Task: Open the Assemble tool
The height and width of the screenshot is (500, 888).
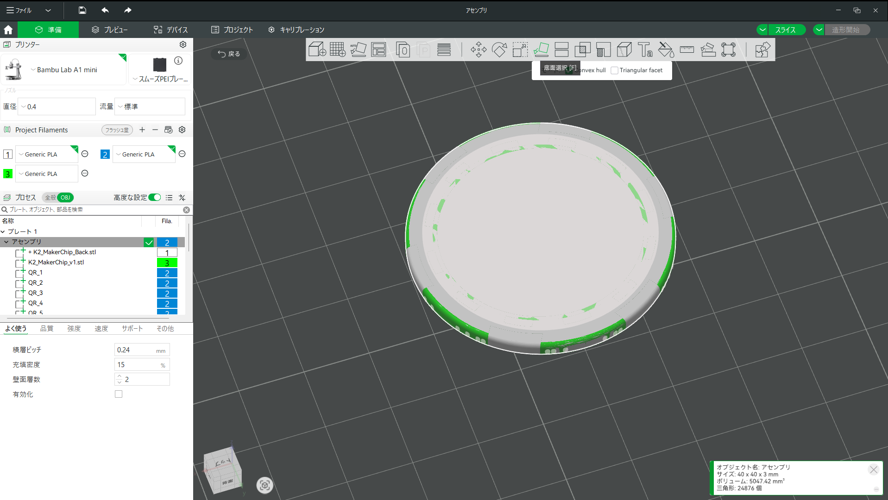Action: (x=708, y=50)
